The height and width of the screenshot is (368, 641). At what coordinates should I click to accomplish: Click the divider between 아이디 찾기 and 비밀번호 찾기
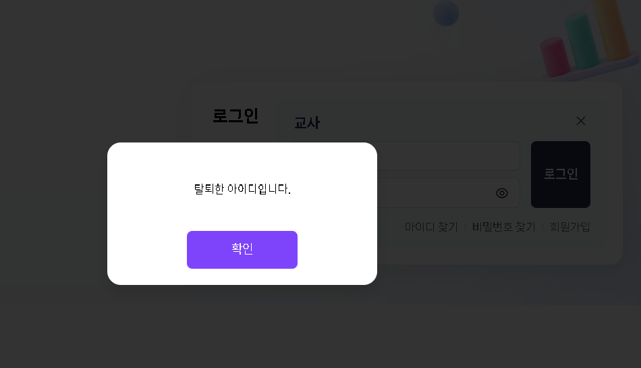point(465,228)
